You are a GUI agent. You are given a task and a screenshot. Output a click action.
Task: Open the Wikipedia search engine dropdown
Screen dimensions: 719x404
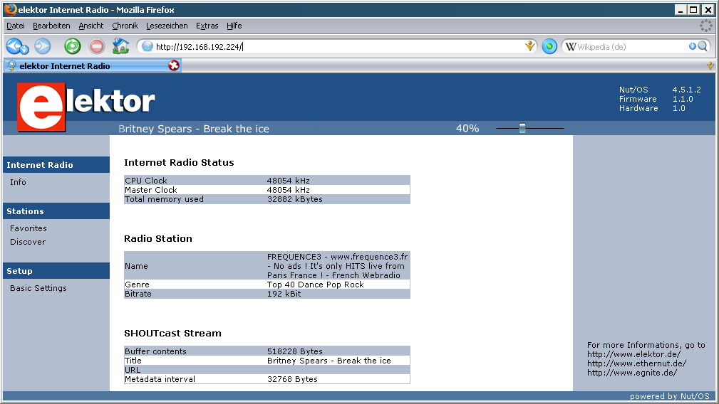(571, 46)
